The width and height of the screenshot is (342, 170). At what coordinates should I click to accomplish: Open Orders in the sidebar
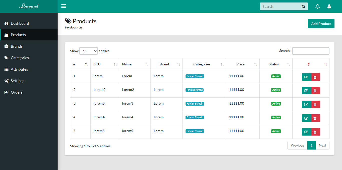pos(29,92)
